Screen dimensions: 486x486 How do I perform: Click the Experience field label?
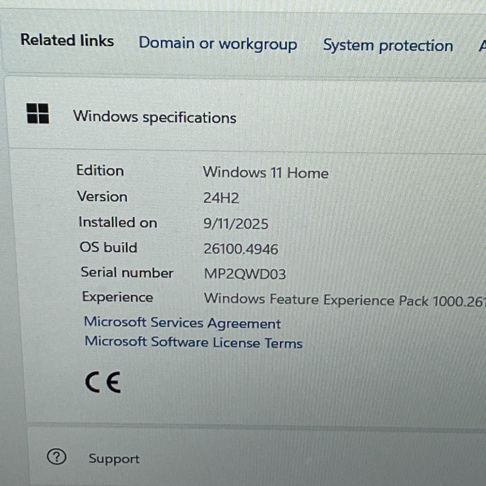pos(118,297)
